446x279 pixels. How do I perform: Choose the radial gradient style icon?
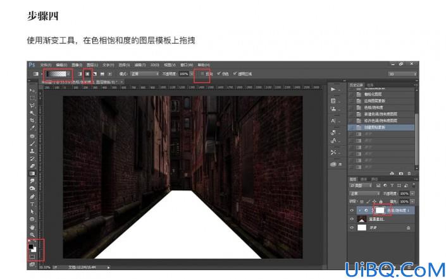point(87,74)
